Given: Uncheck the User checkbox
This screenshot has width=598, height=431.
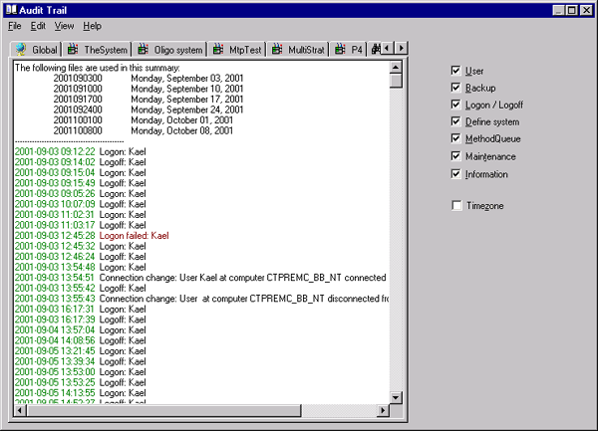Looking at the screenshot, I should (x=455, y=71).
